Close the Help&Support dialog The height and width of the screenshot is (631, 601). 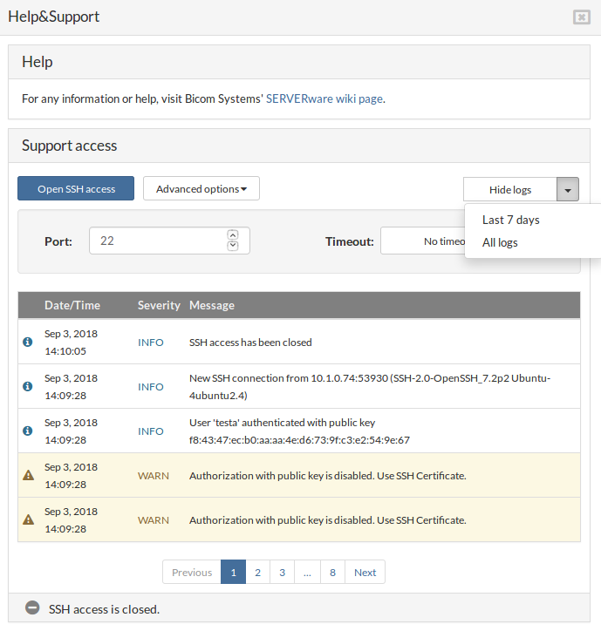pyautogui.click(x=581, y=17)
